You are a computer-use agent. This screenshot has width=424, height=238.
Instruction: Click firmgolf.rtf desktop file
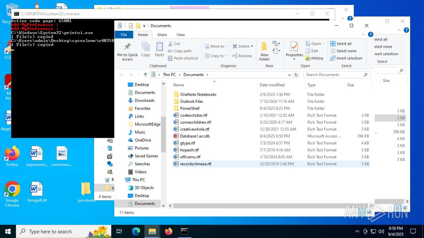(37, 192)
